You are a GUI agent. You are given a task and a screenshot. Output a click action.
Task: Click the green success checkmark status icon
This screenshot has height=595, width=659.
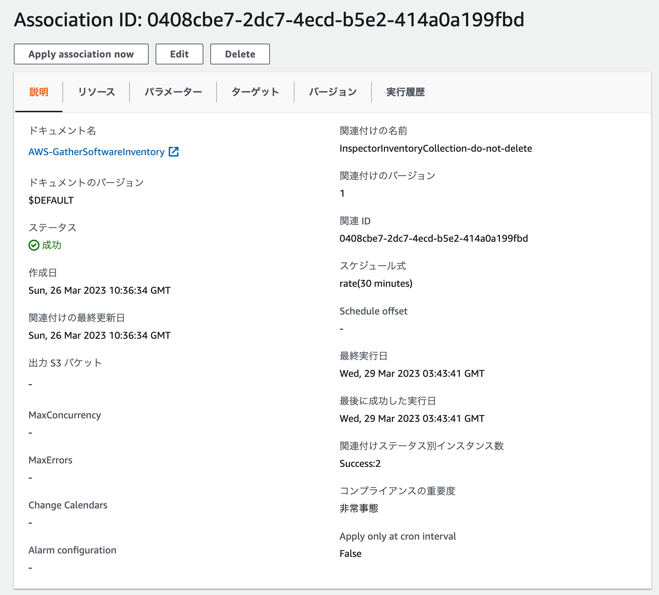tap(34, 245)
